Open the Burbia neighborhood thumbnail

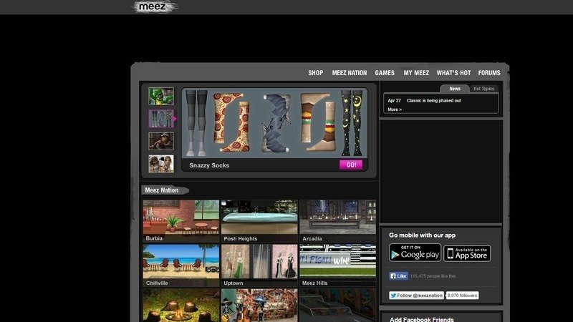180,220
